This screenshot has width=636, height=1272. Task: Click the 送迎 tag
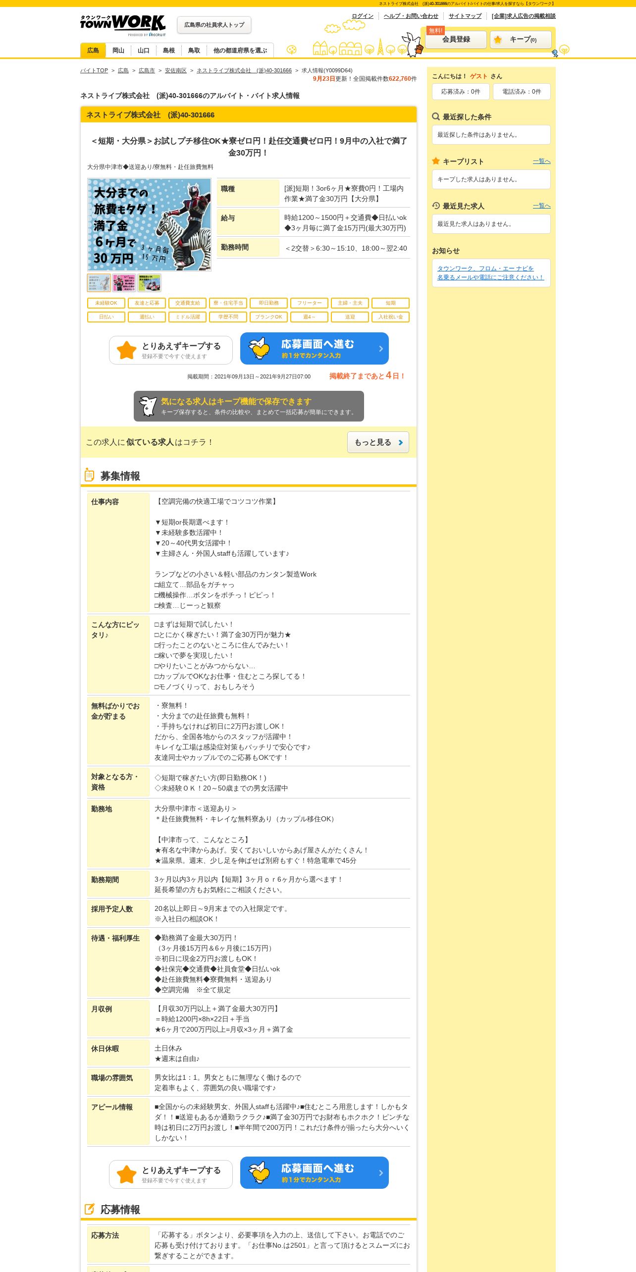tap(350, 317)
